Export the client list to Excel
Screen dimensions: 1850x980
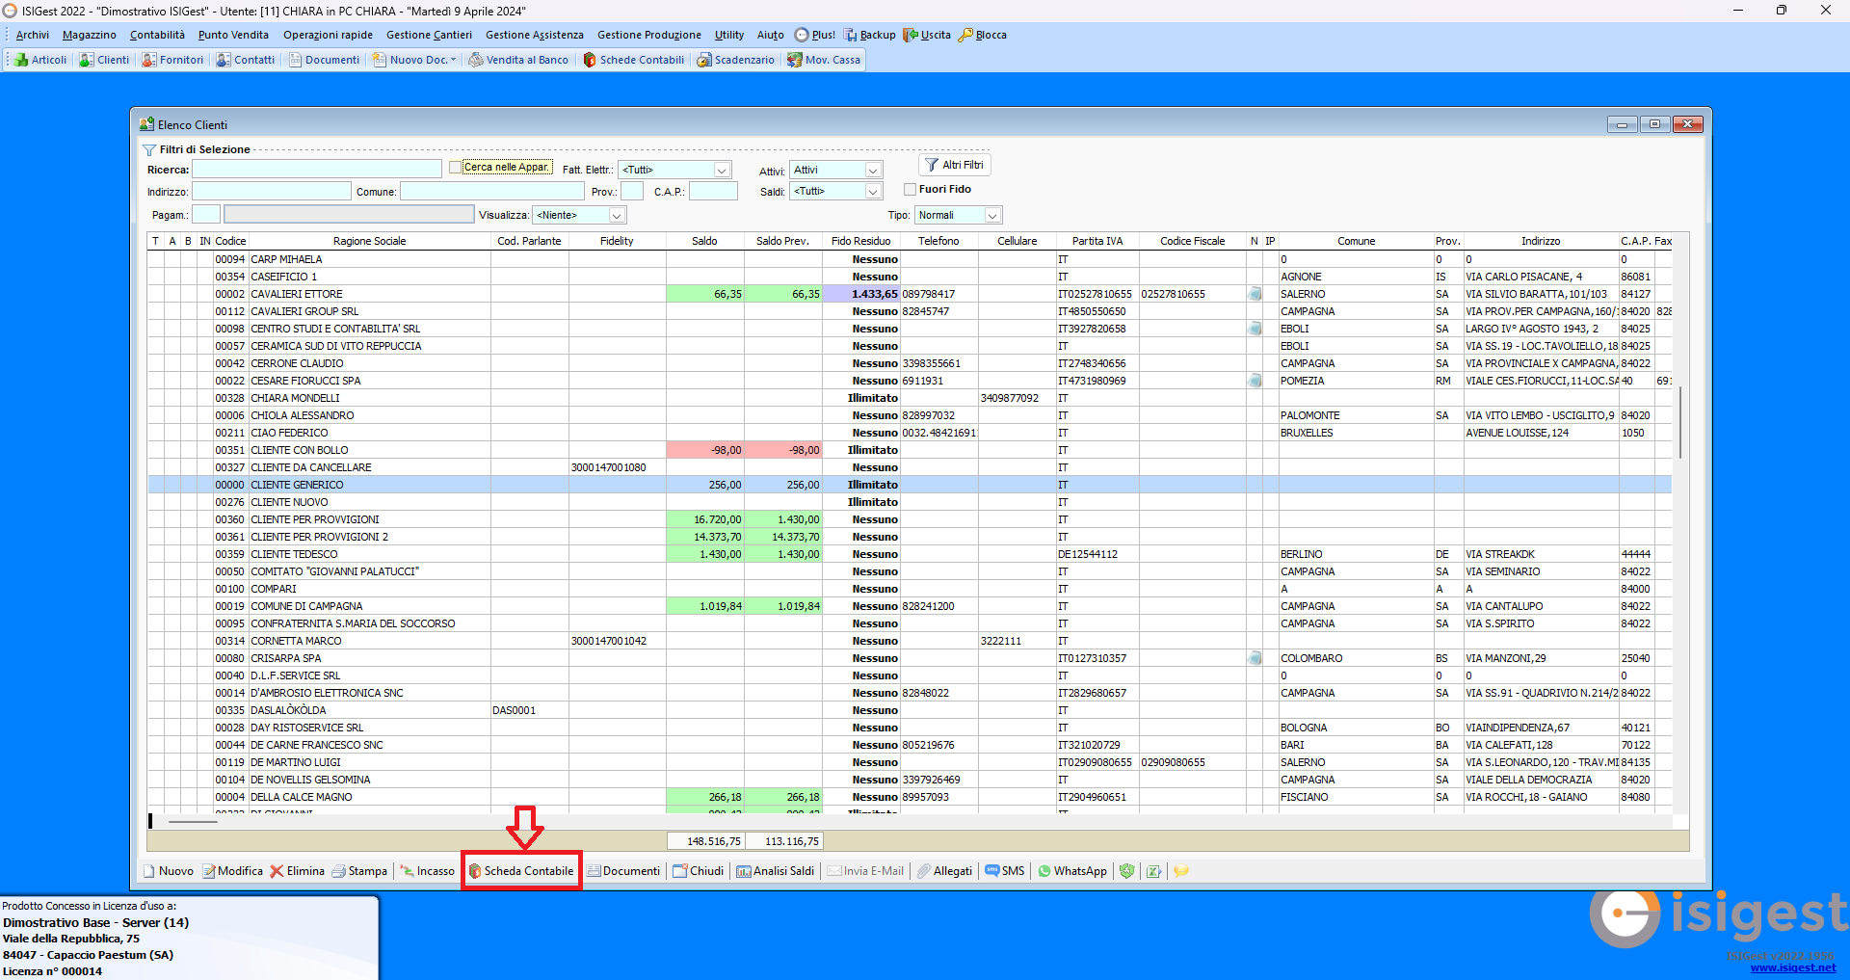click(1153, 871)
